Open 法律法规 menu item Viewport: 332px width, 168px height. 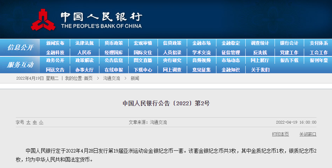point(84,43)
